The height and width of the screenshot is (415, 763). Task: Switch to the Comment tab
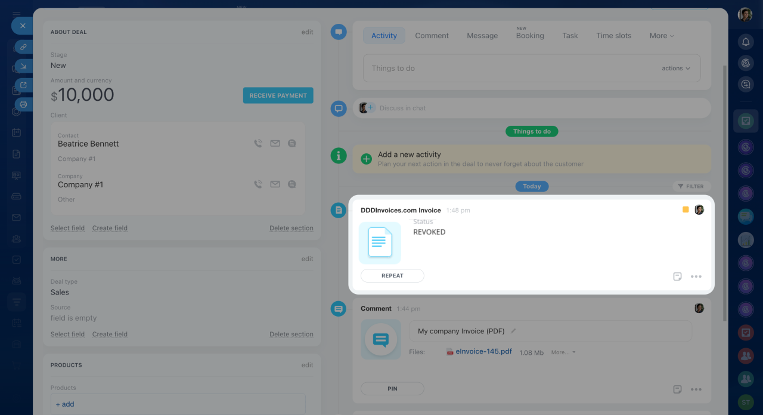pyautogui.click(x=432, y=36)
